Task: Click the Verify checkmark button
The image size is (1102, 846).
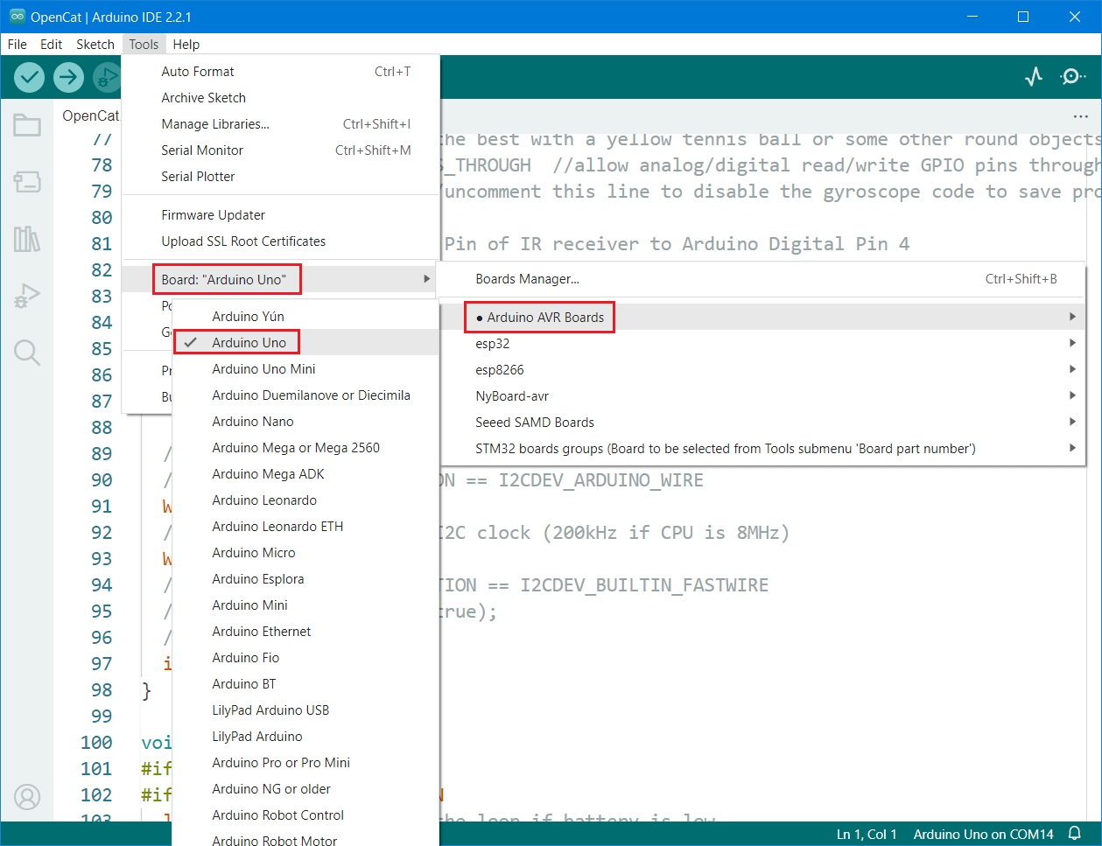Action: pyautogui.click(x=30, y=78)
